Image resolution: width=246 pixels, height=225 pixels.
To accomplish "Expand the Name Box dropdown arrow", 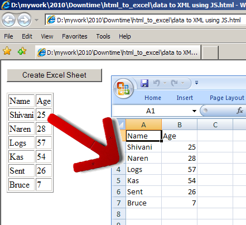I will tap(194, 111).
